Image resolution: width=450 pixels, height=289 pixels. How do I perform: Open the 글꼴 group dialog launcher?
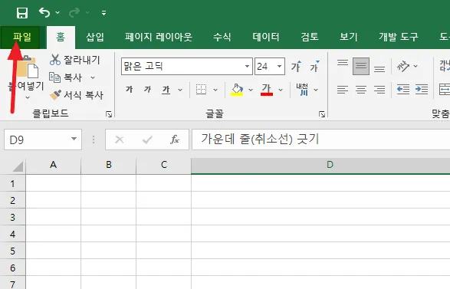pyautogui.click(x=322, y=114)
